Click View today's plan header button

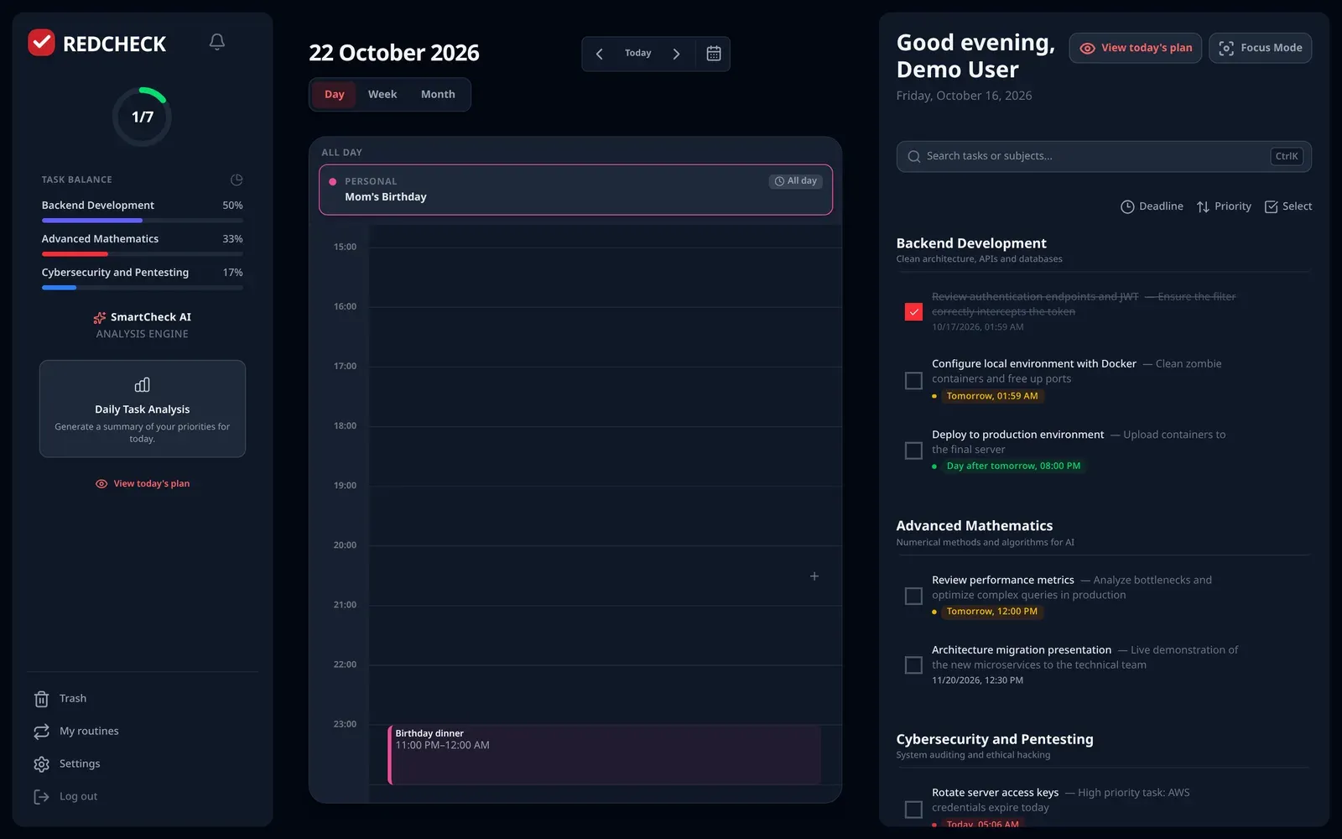[x=1135, y=48]
